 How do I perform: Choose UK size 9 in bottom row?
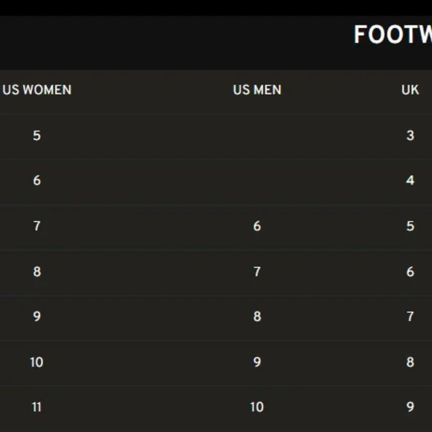coord(410,407)
